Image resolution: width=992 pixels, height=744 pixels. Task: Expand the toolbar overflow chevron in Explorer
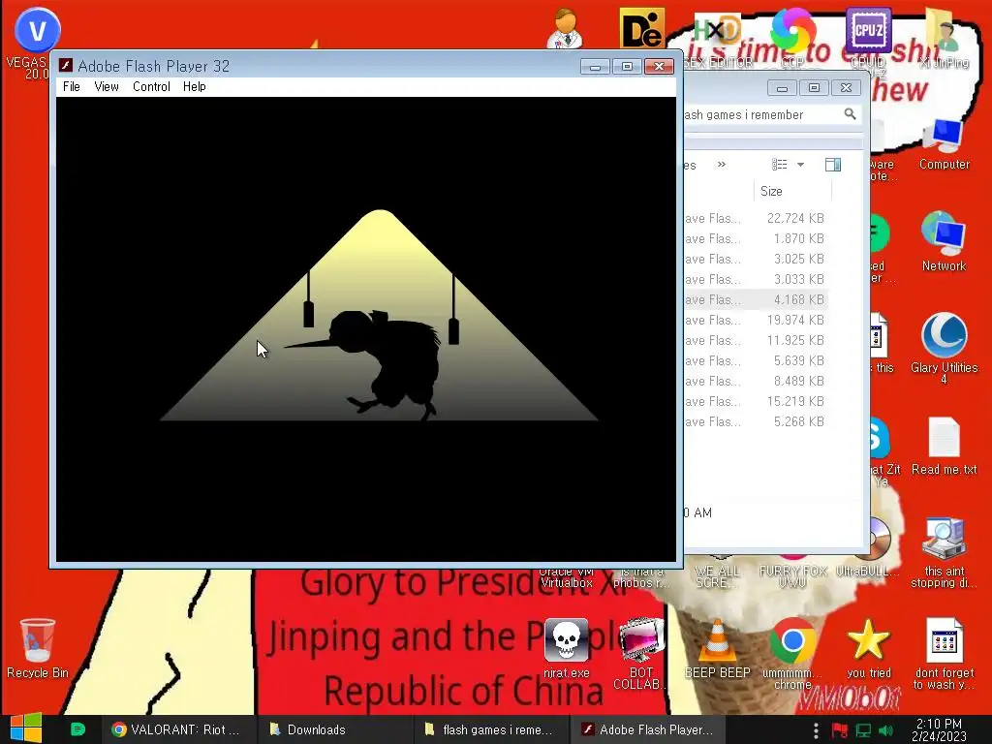[x=721, y=165]
